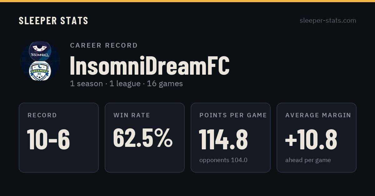Visit the sleeper-stats.com link
The width and height of the screenshot is (375, 196).
tap(328, 21)
